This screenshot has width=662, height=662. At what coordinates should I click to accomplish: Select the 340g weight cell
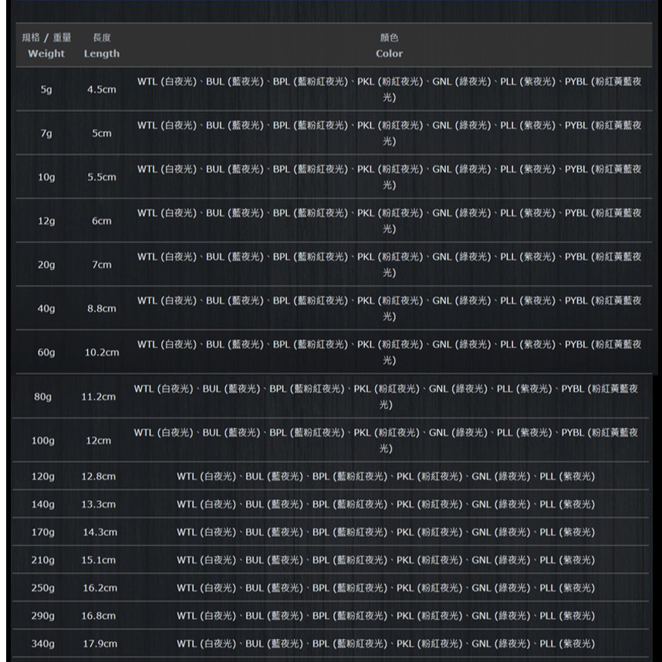(x=43, y=643)
